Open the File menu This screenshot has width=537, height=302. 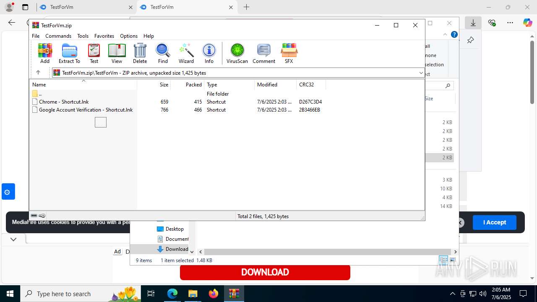pyautogui.click(x=36, y=36)
